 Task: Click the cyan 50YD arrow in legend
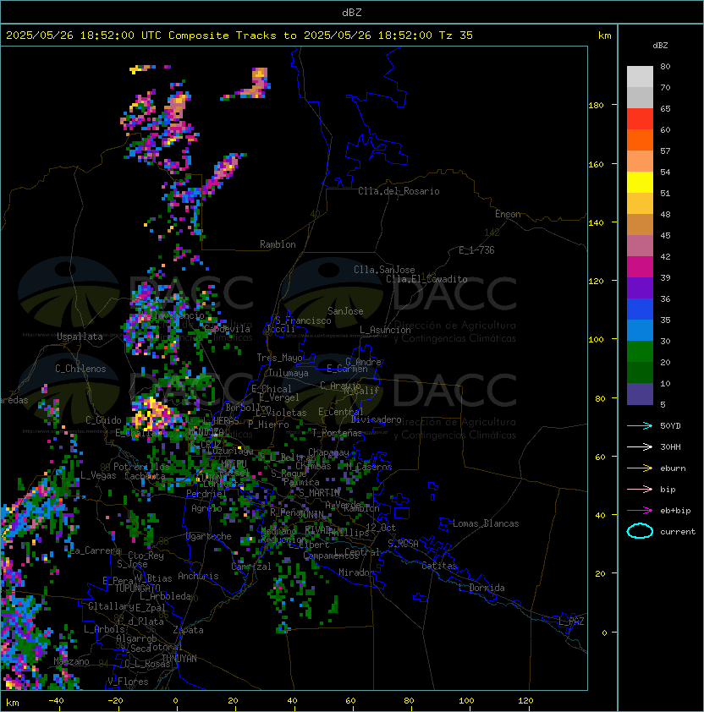pyautogui.click(x=640, y=425)
